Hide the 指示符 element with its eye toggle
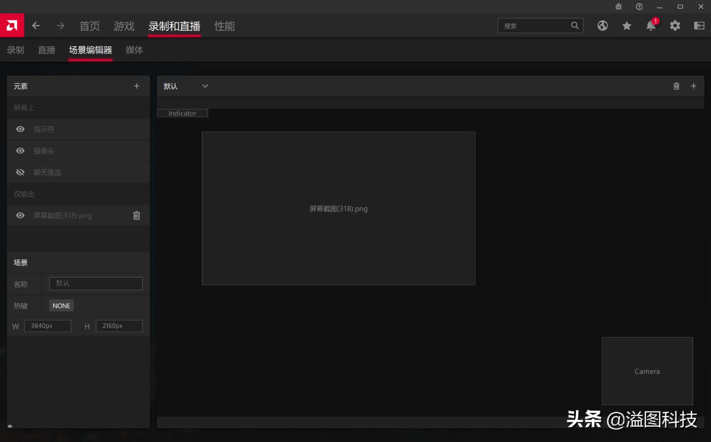 [20, 129]
